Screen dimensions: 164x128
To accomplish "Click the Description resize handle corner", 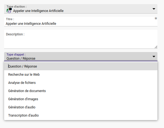I will click(156, 47).
